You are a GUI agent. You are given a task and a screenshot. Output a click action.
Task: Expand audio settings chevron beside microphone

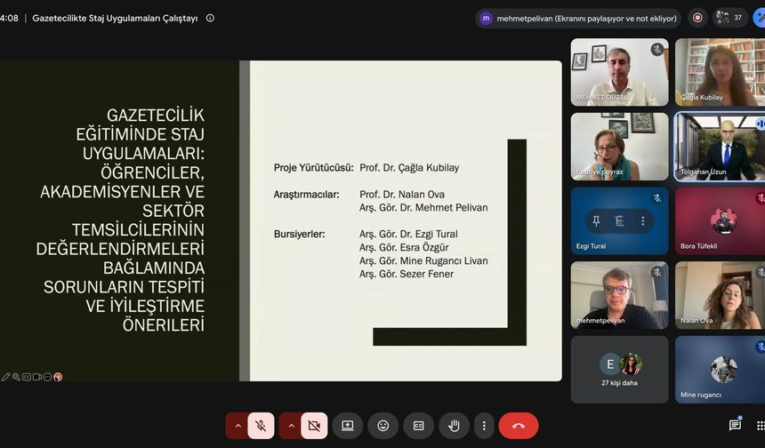238,426
